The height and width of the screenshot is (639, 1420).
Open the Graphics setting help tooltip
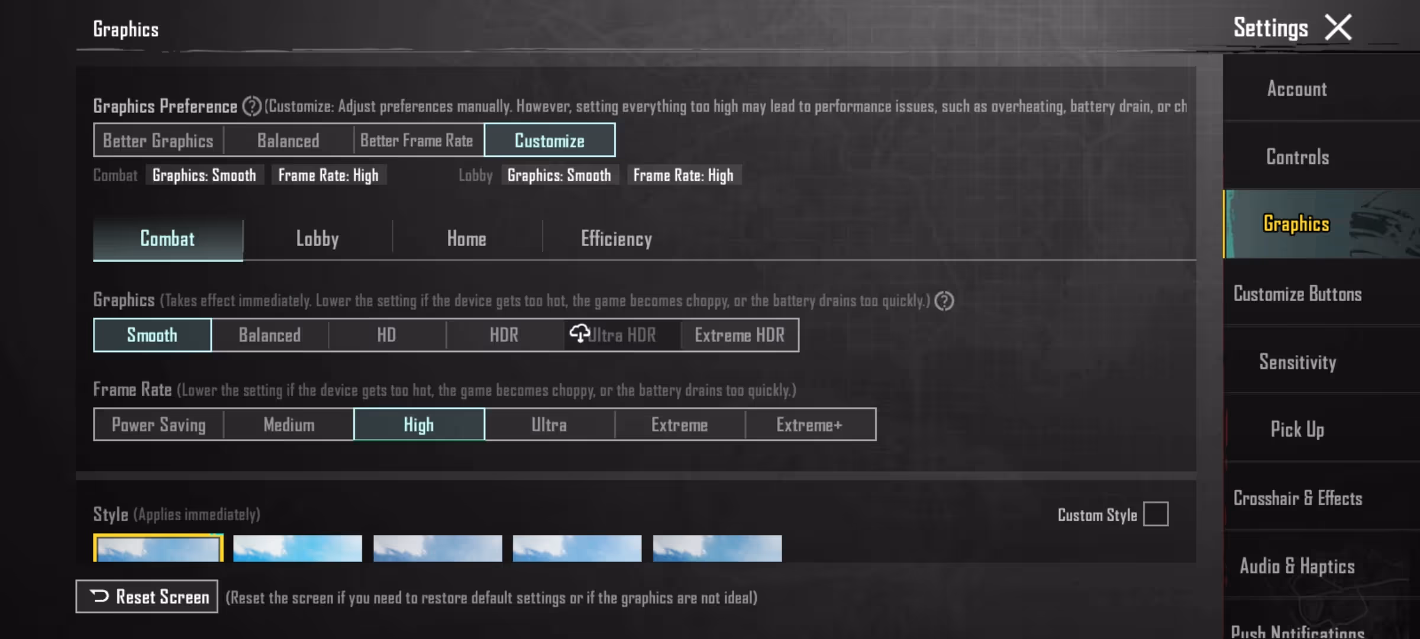(944, 301)
